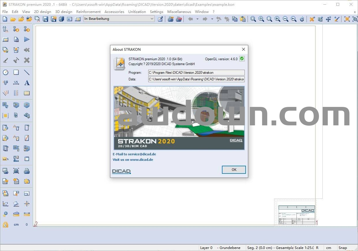This screenshot has height=251, width=358.
Task: Toggle the cm unit button in left panel
Action: click(16, 224)
